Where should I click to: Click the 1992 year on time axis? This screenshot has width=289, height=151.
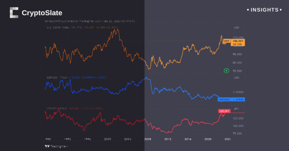[67, 139]
